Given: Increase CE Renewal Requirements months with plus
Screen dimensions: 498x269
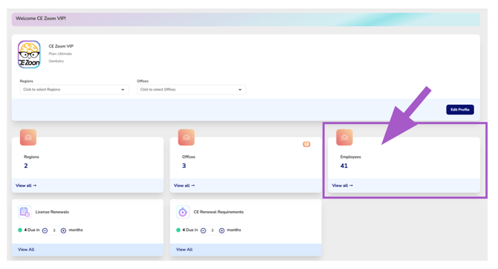Looking at the screenshot, I should point(221,230).
